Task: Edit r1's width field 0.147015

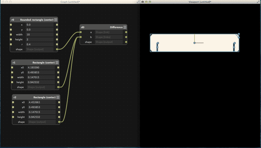Action: pos(41,77)
